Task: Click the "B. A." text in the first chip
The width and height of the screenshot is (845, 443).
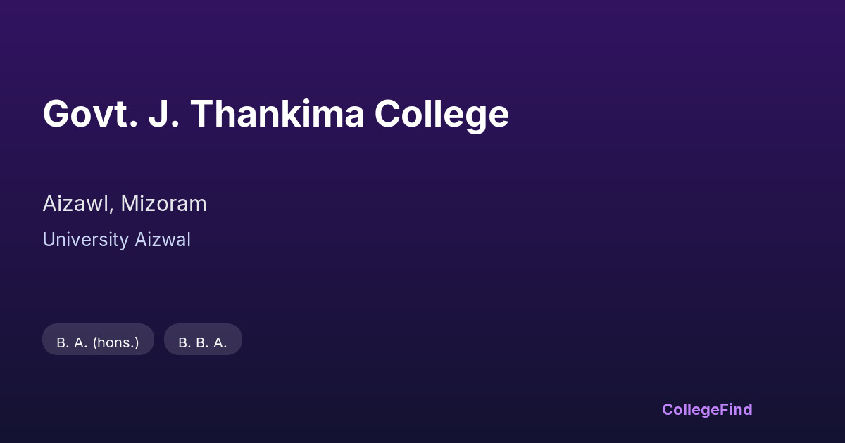Action: point(72,342)
